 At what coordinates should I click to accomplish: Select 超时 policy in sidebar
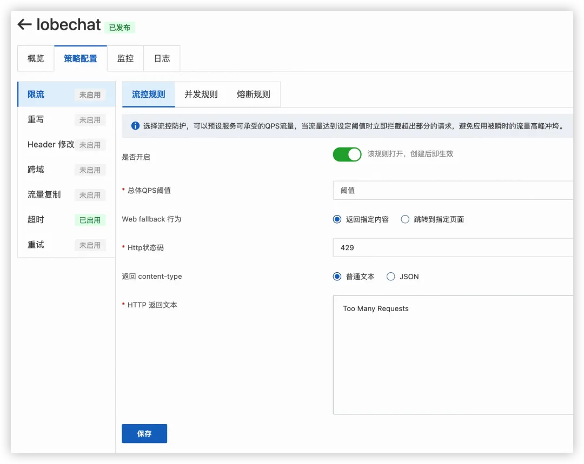pos(67,219)
